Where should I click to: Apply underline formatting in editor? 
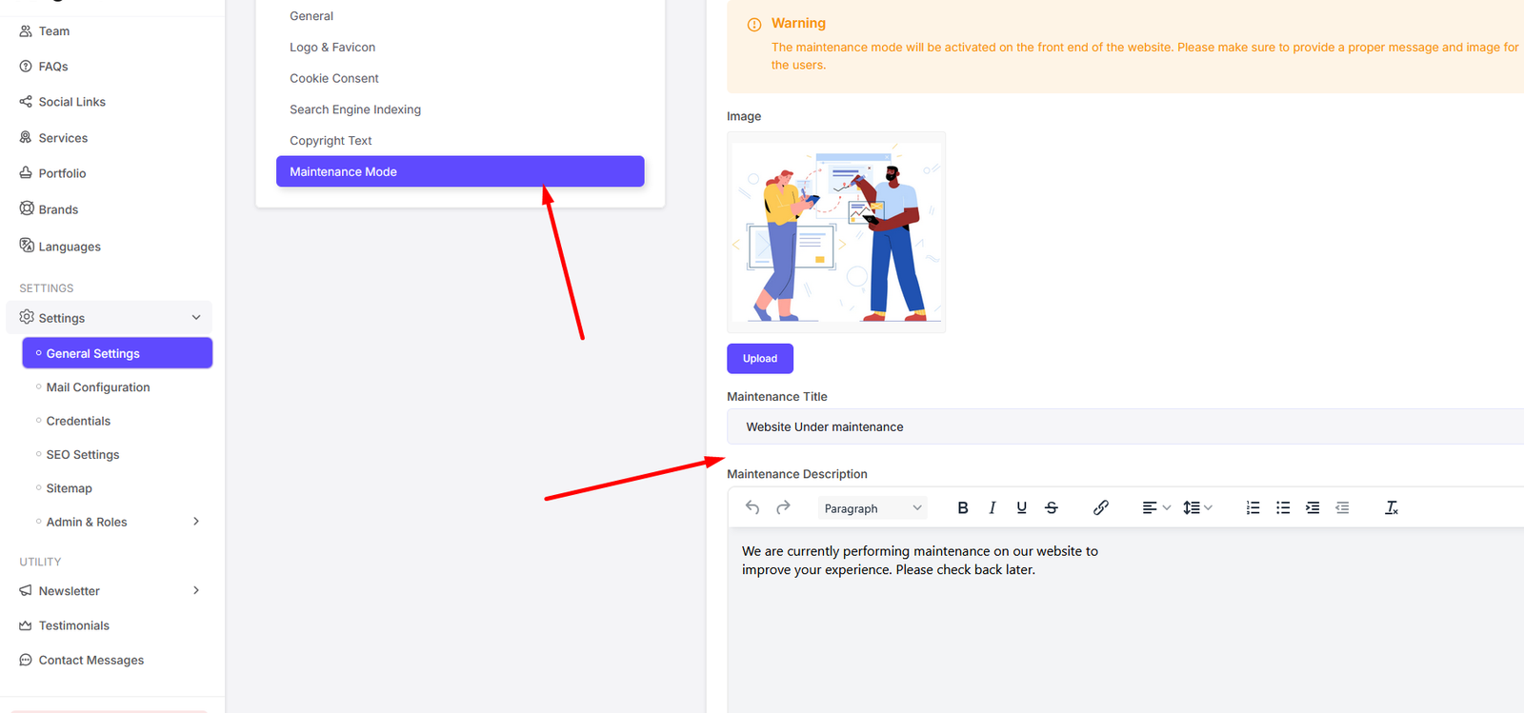pyautogui.click(x=1021, y=508)
